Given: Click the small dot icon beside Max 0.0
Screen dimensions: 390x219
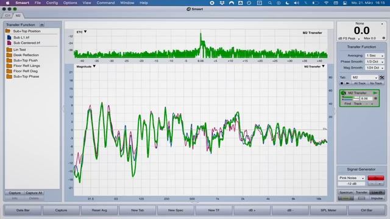Looking at the screenshot, I should tap(384, 38).
